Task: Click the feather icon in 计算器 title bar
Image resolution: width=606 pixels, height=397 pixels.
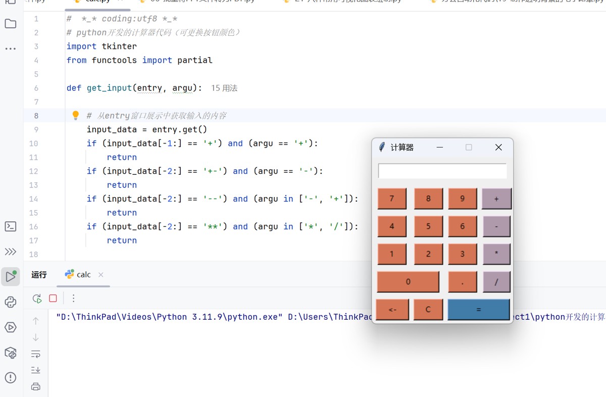Action: pos(382,147)
